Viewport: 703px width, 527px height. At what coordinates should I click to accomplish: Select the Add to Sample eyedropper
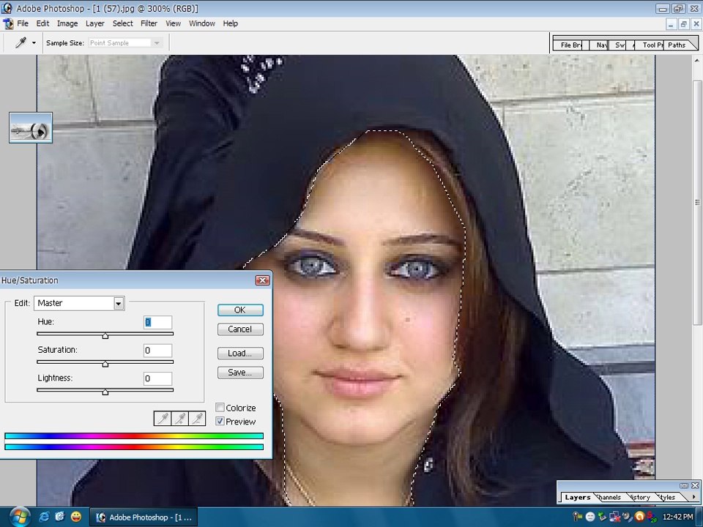point(180,419)
